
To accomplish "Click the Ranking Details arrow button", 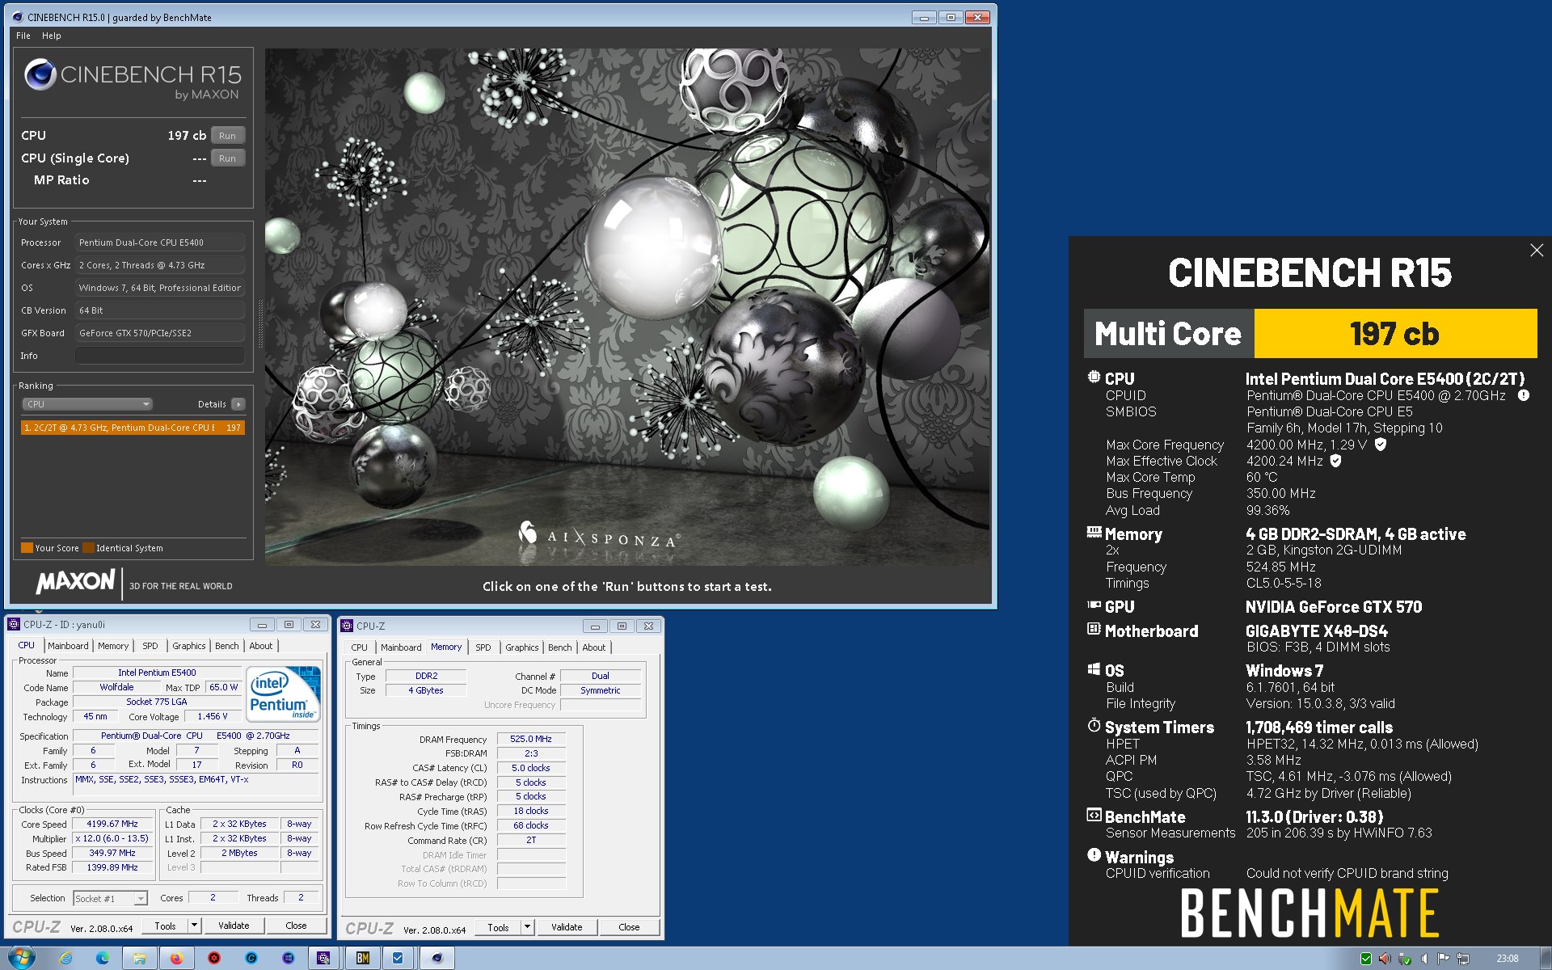I will click(x=238, y=404).
